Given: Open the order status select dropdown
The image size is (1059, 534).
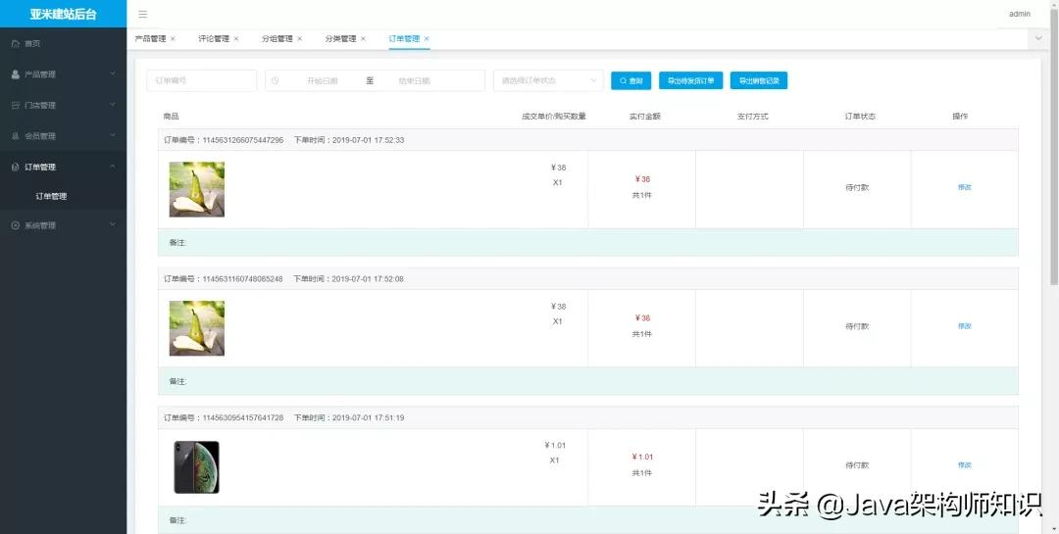Looking at the screenshot, I should [548, 80].
